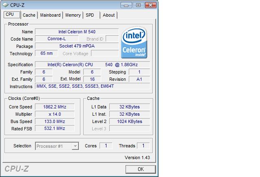Click the processor Name field

coord(77,32)
